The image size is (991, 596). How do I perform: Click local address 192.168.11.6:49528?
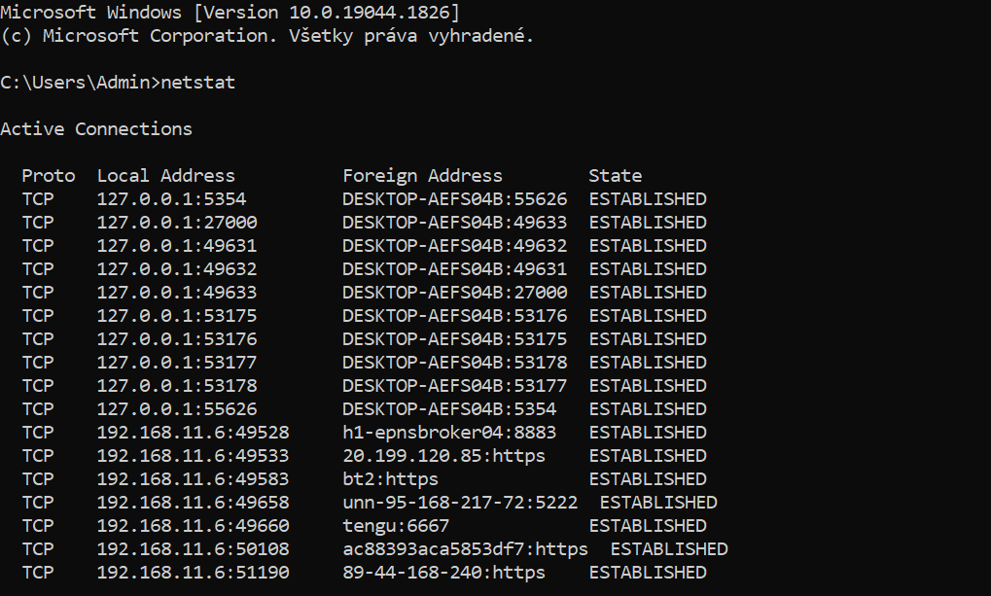pos(193,433)
